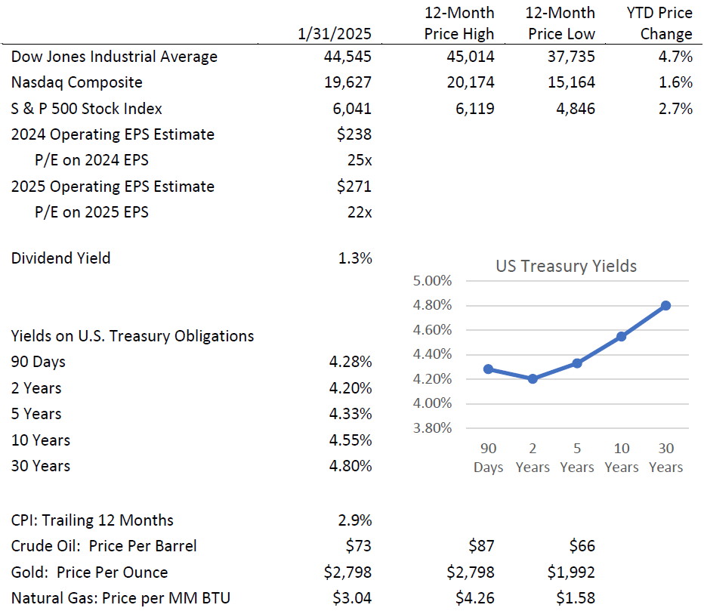Click the 'YTD Price Change' column header
The height and width of the screenshot is (611, 704).
tap(659, 23)
